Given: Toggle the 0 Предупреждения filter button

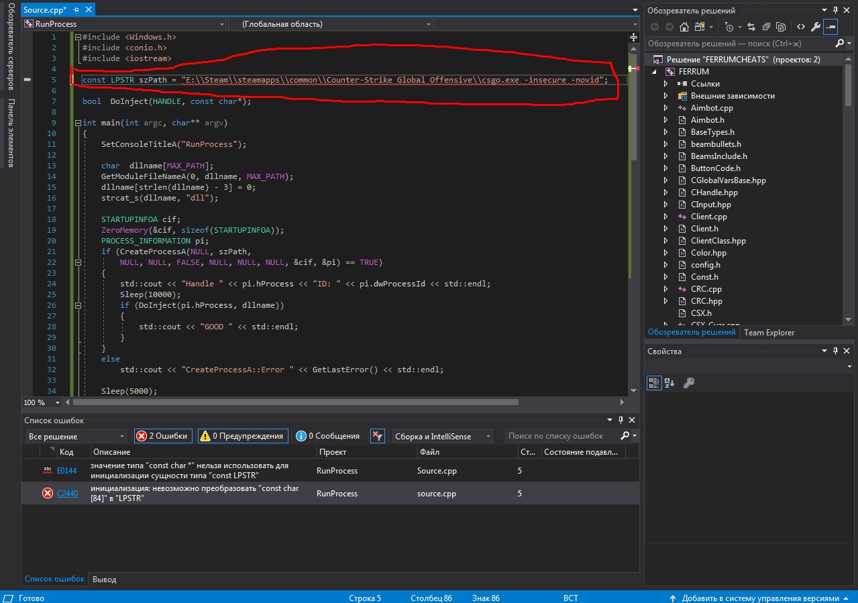Looking at the screenshot, I should [x=242, y=436].
